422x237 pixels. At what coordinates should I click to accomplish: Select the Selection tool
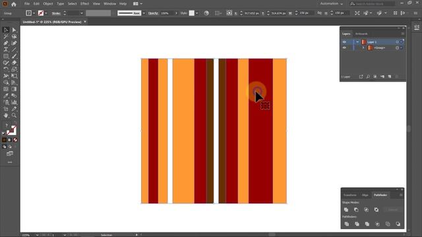(6, 30)
